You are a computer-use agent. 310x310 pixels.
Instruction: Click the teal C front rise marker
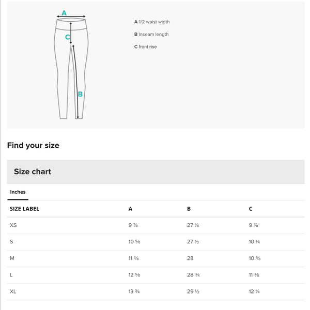pos(68,37)
